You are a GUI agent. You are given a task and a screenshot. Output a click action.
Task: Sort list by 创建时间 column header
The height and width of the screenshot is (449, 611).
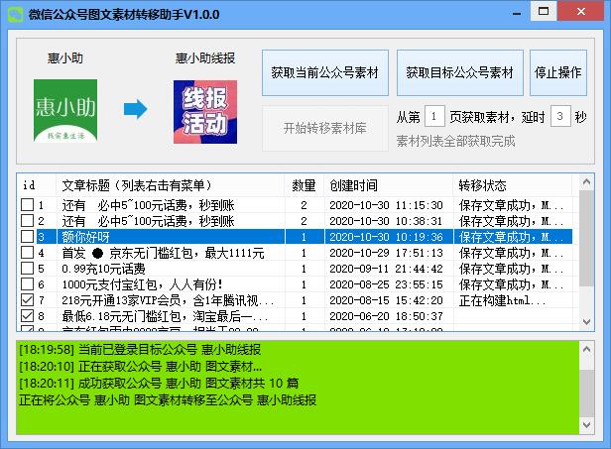354,185
